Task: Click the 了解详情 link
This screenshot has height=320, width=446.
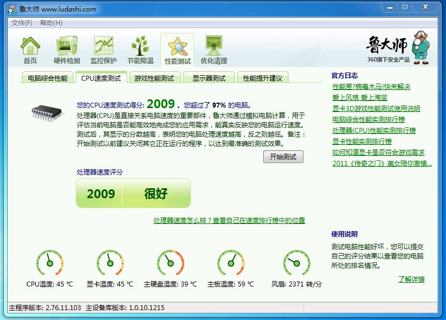Action: [411, 279]
